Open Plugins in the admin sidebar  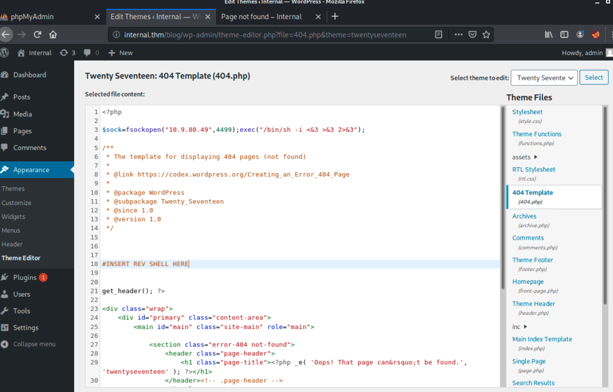tap(25, 278)
